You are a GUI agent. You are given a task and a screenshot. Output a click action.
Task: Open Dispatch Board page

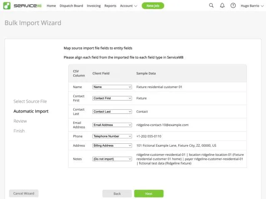[71, 6]
